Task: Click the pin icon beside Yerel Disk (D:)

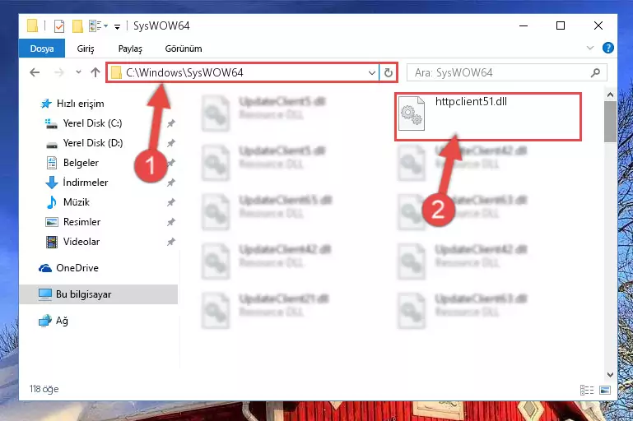Action: pos(171,143)
